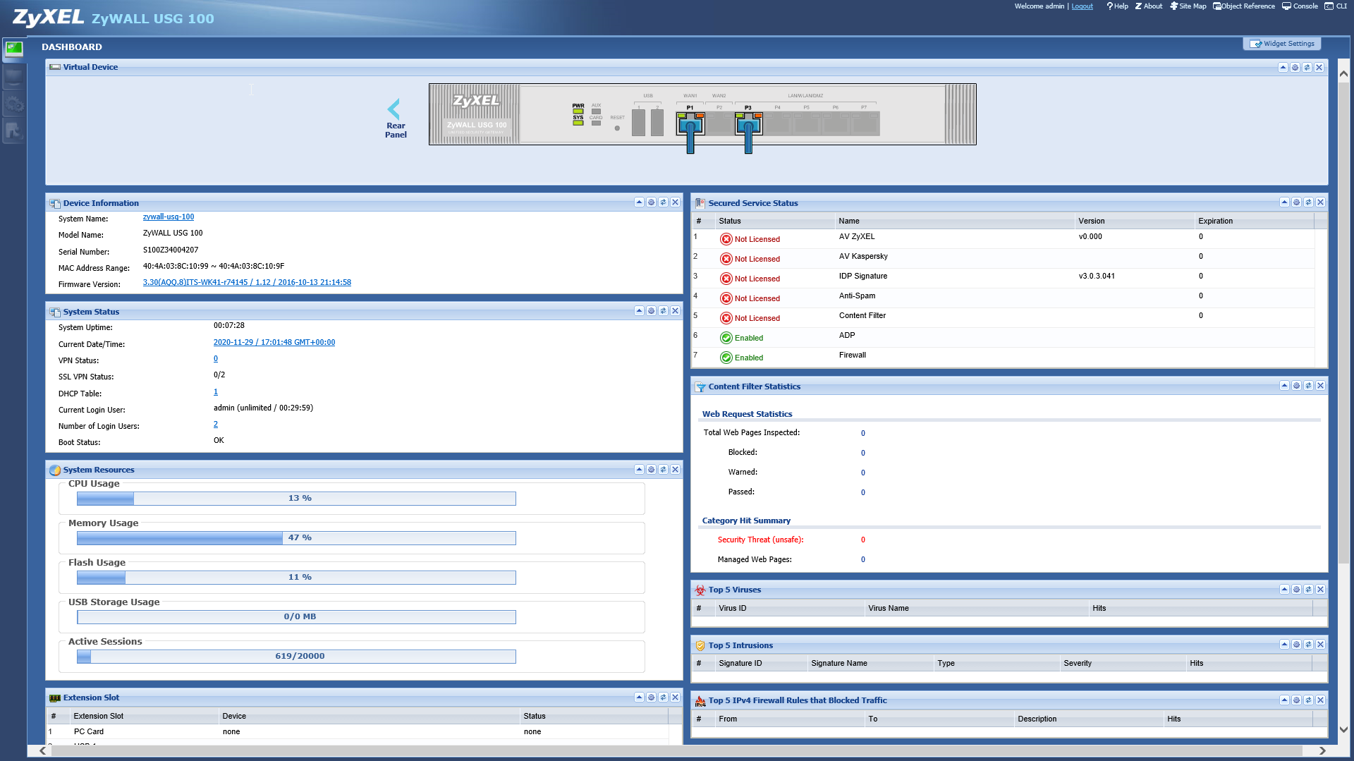This screenshot has width=1354, height=761.
Task: Refresh the Virtual Device widget
Action: pyautogui.click(x=1307, y=68)
